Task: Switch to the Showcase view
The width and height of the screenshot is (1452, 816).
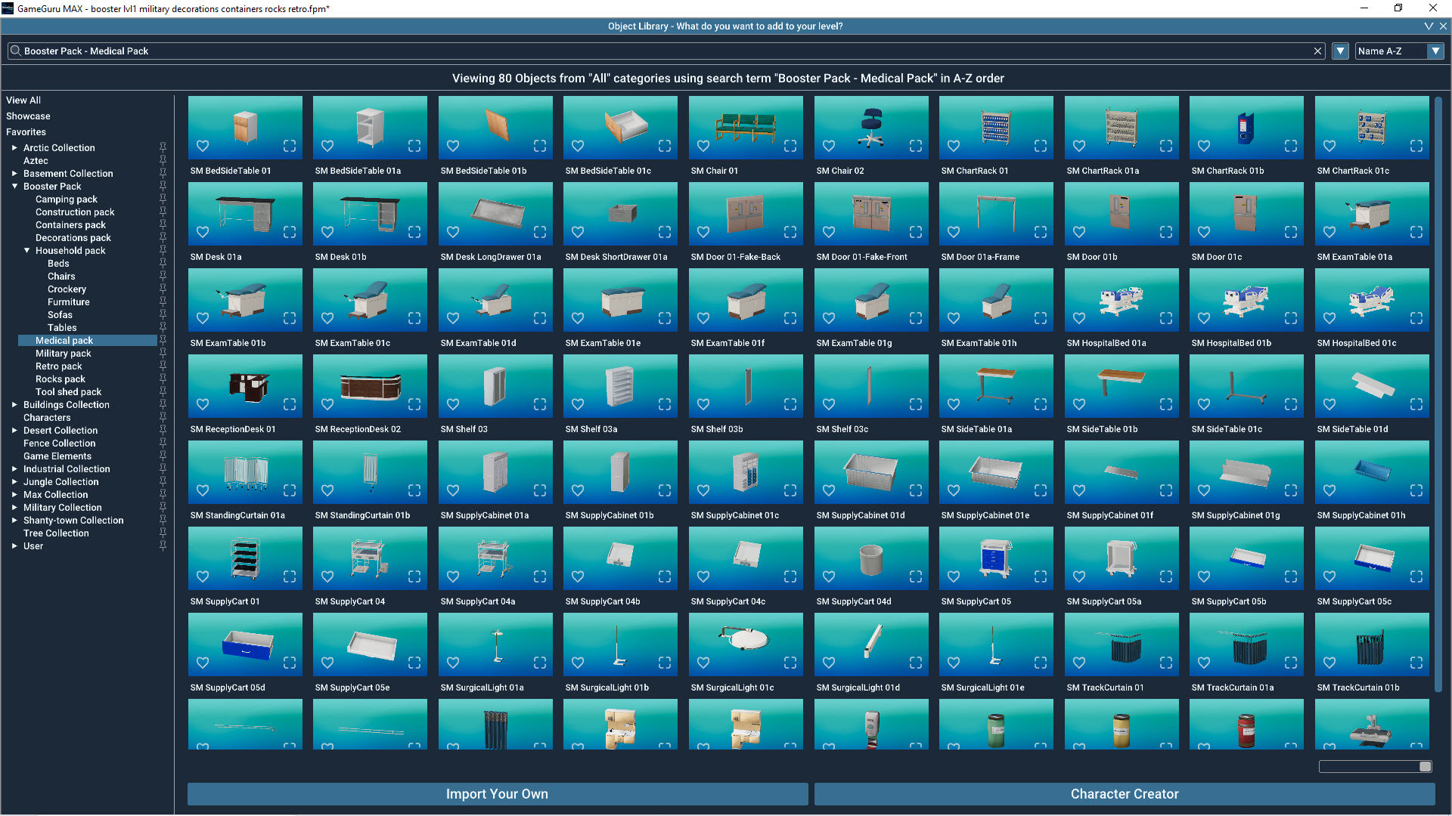Action: 28,116
